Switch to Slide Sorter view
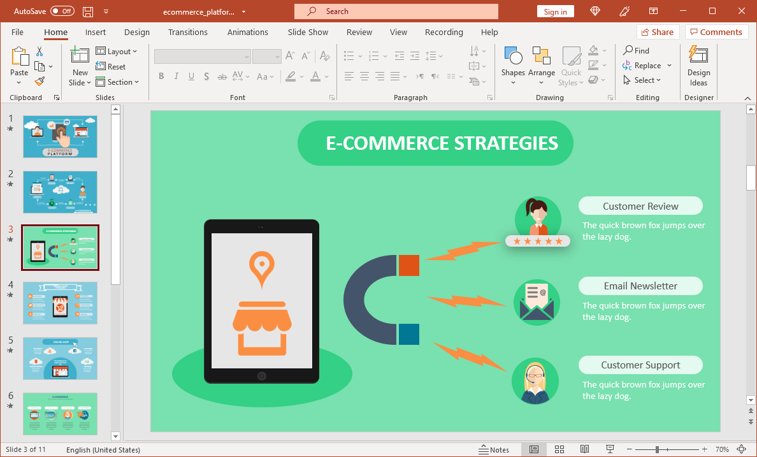Screen dimensions: 757x457 pyautogui.click(x=559, y=449)
